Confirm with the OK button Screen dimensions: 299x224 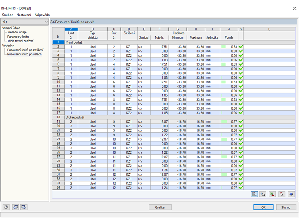[263, 207]
